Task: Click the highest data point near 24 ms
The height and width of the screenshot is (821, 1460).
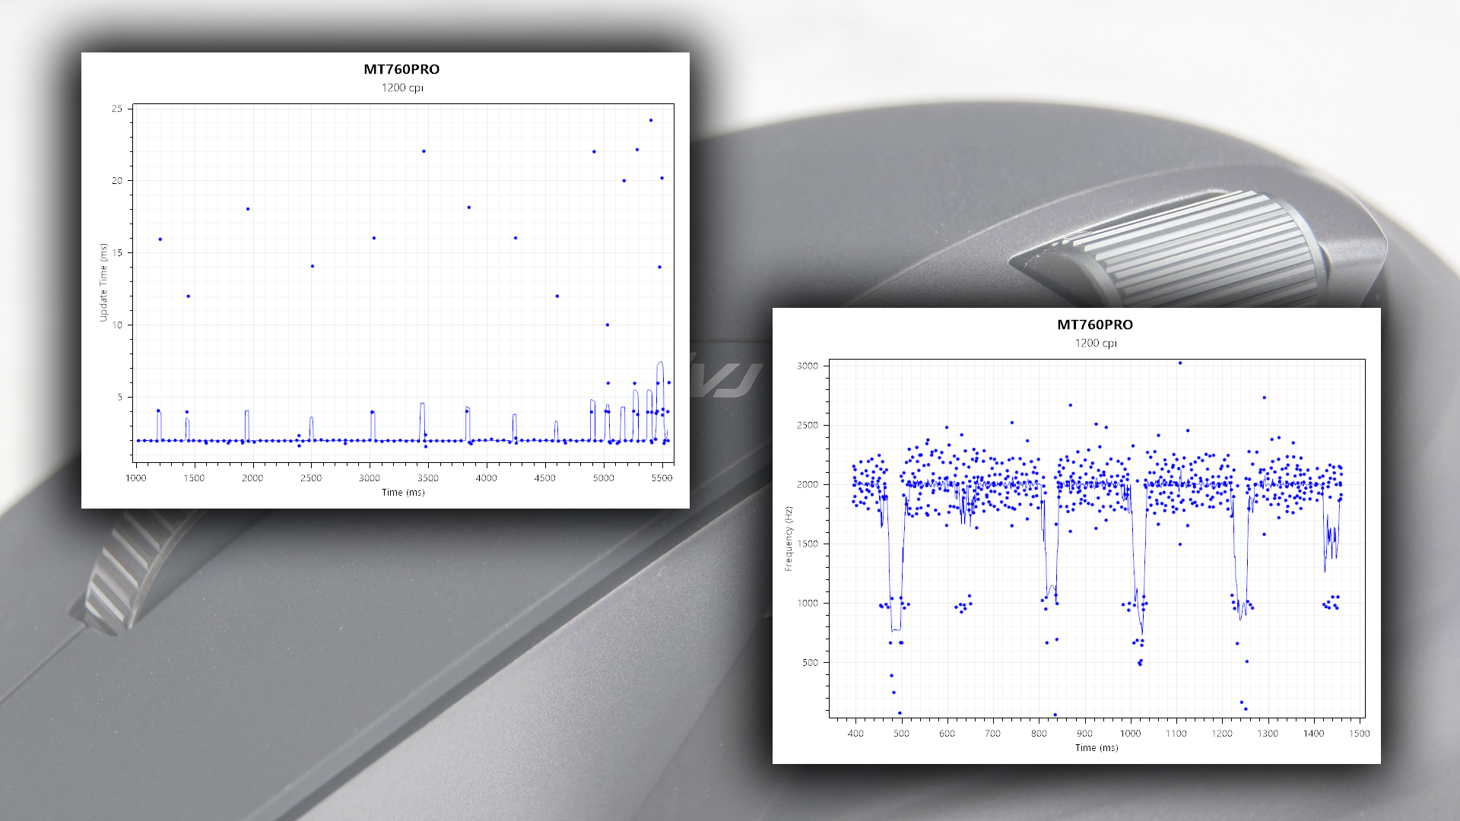Action: tap(651, 120)
